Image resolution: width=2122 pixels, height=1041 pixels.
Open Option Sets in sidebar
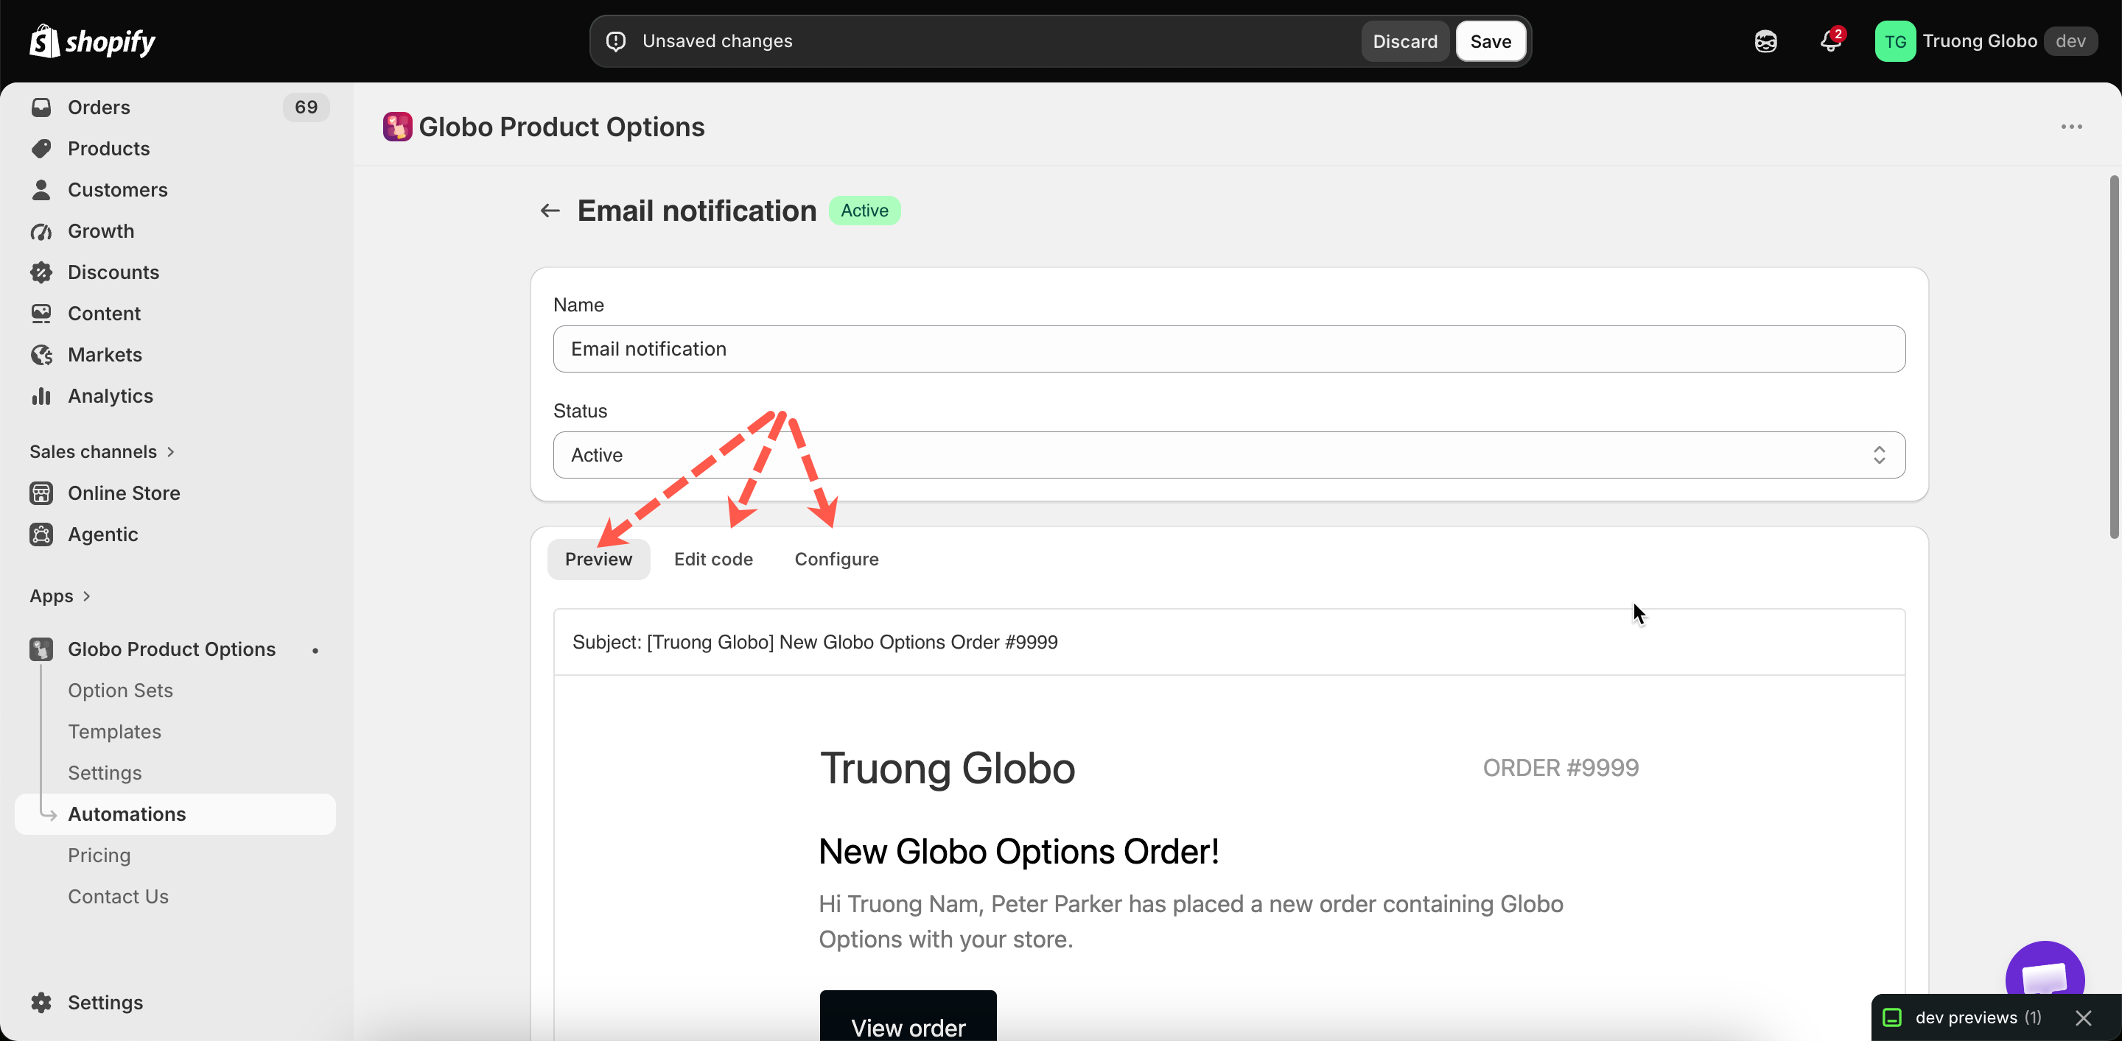(x=120, y=691)
